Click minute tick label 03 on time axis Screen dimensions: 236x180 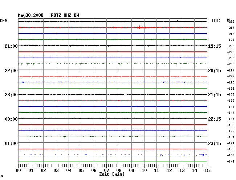pos(56,171)
